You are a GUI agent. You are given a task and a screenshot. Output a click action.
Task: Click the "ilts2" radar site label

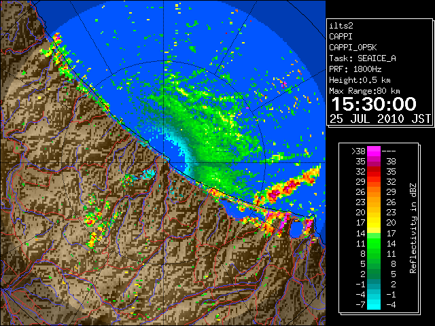(x=341, y=26)
